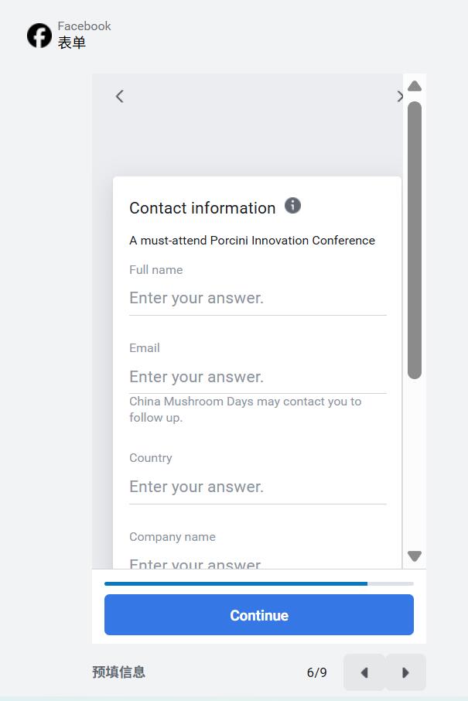468x701 pixels.
Task: Click the Facebook logo icon
Action: coord(39,36)
